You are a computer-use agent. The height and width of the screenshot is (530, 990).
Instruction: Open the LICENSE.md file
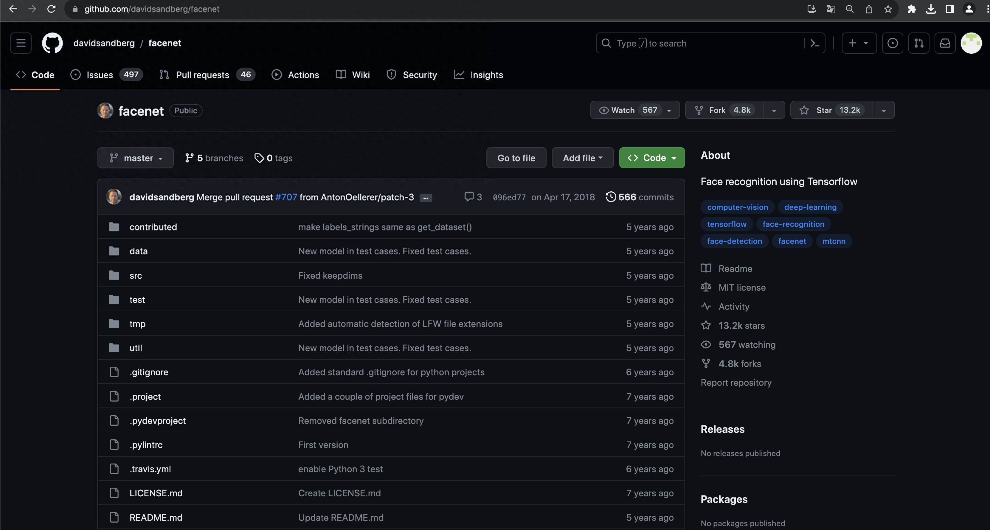pyautogui.click(x=156, y=493)
